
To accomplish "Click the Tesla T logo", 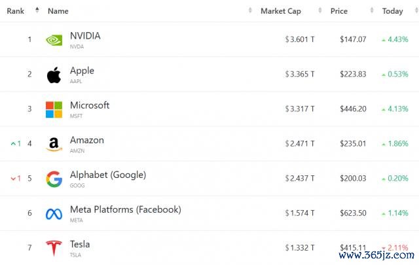I will pos(54,248).
